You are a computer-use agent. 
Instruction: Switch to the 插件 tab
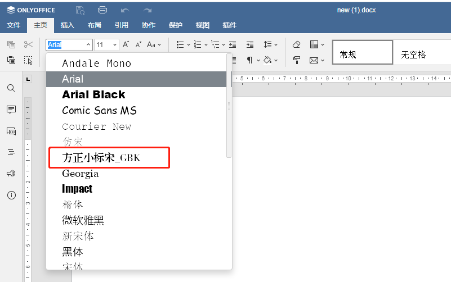230,25
